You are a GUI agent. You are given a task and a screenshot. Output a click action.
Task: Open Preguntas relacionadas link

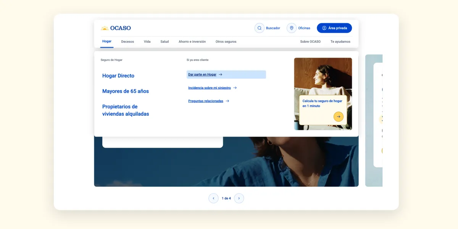tap(206, 101)
